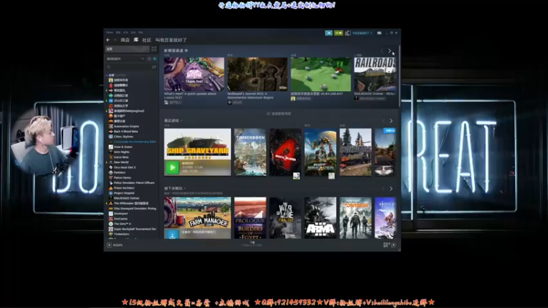The image size is (548, 308).
Task: Open the Luxury DLC update news thumbnail
Action: (194, 75)
